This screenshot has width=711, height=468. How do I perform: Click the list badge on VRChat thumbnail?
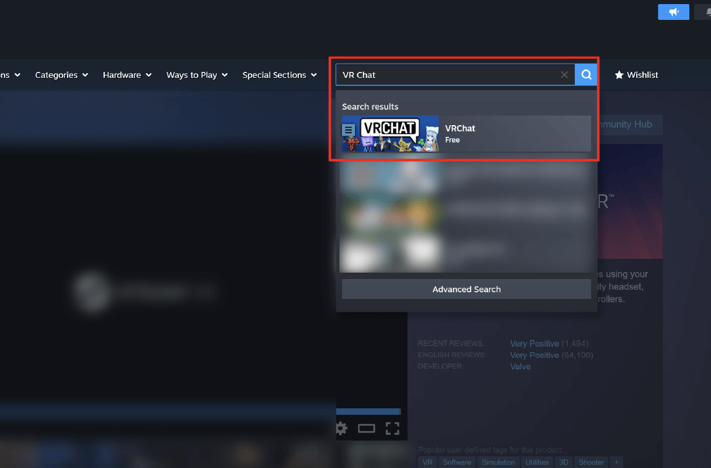(348, 130)
